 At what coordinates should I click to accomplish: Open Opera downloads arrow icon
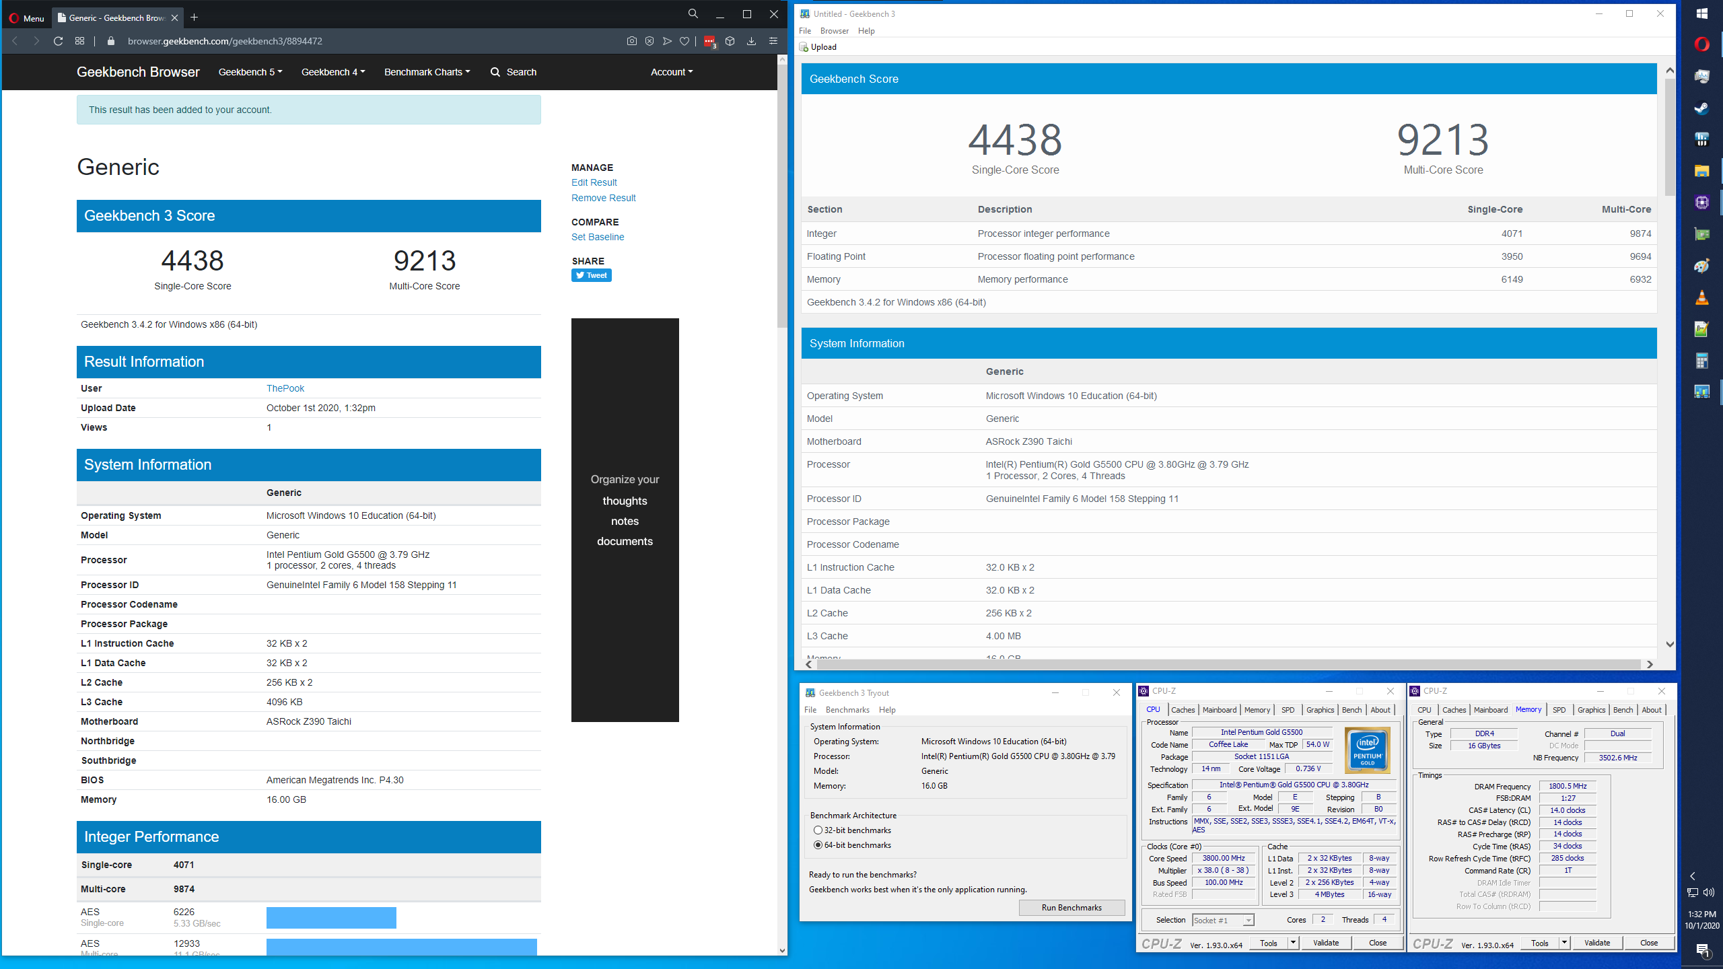tap(751, 41)
